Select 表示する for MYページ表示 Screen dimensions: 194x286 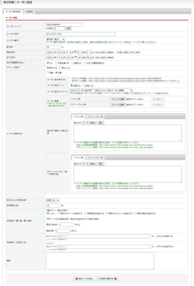(x=48, y=68)
